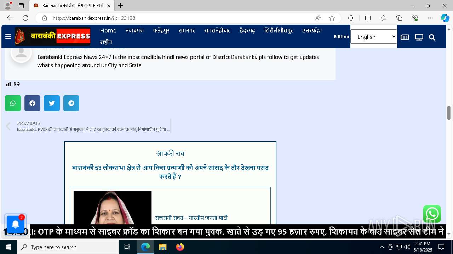Screen dimensions: 453x254
Task: Open Read aloud in the address bar
Action: [x=318, y=18]
